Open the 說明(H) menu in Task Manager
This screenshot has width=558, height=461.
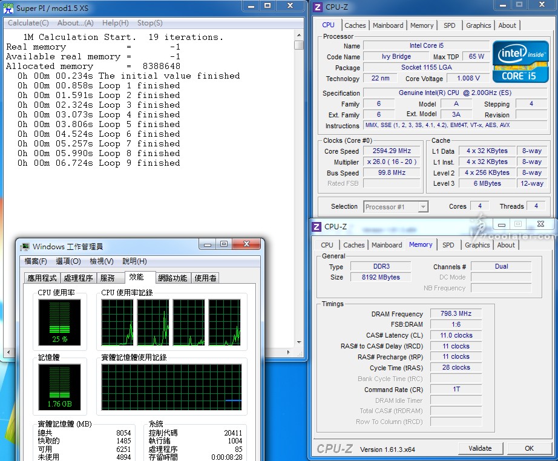point(134,261)
